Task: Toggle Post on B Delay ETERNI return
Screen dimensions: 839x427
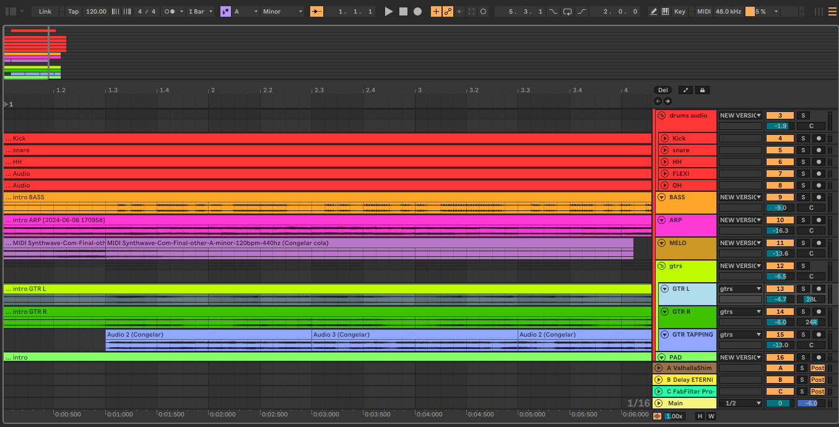Action: 818,380
